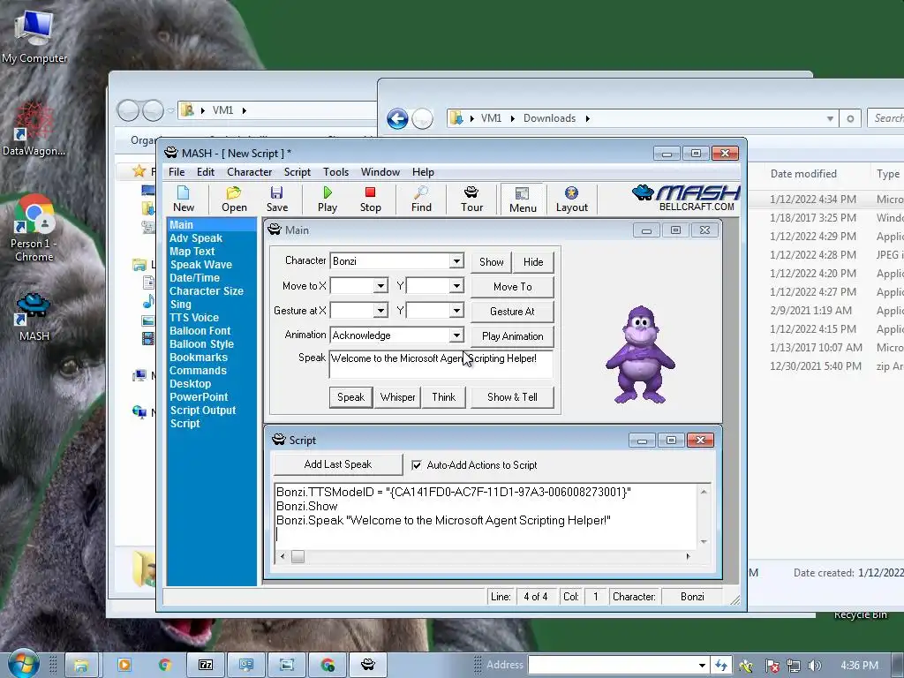
Task: Click the script scrollbar right arrow
Action: 688,556
